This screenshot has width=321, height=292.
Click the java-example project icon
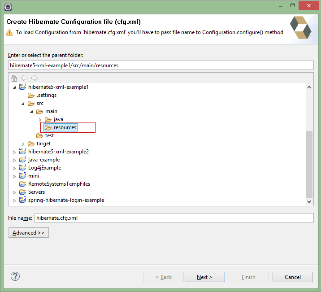click(22, 160)
